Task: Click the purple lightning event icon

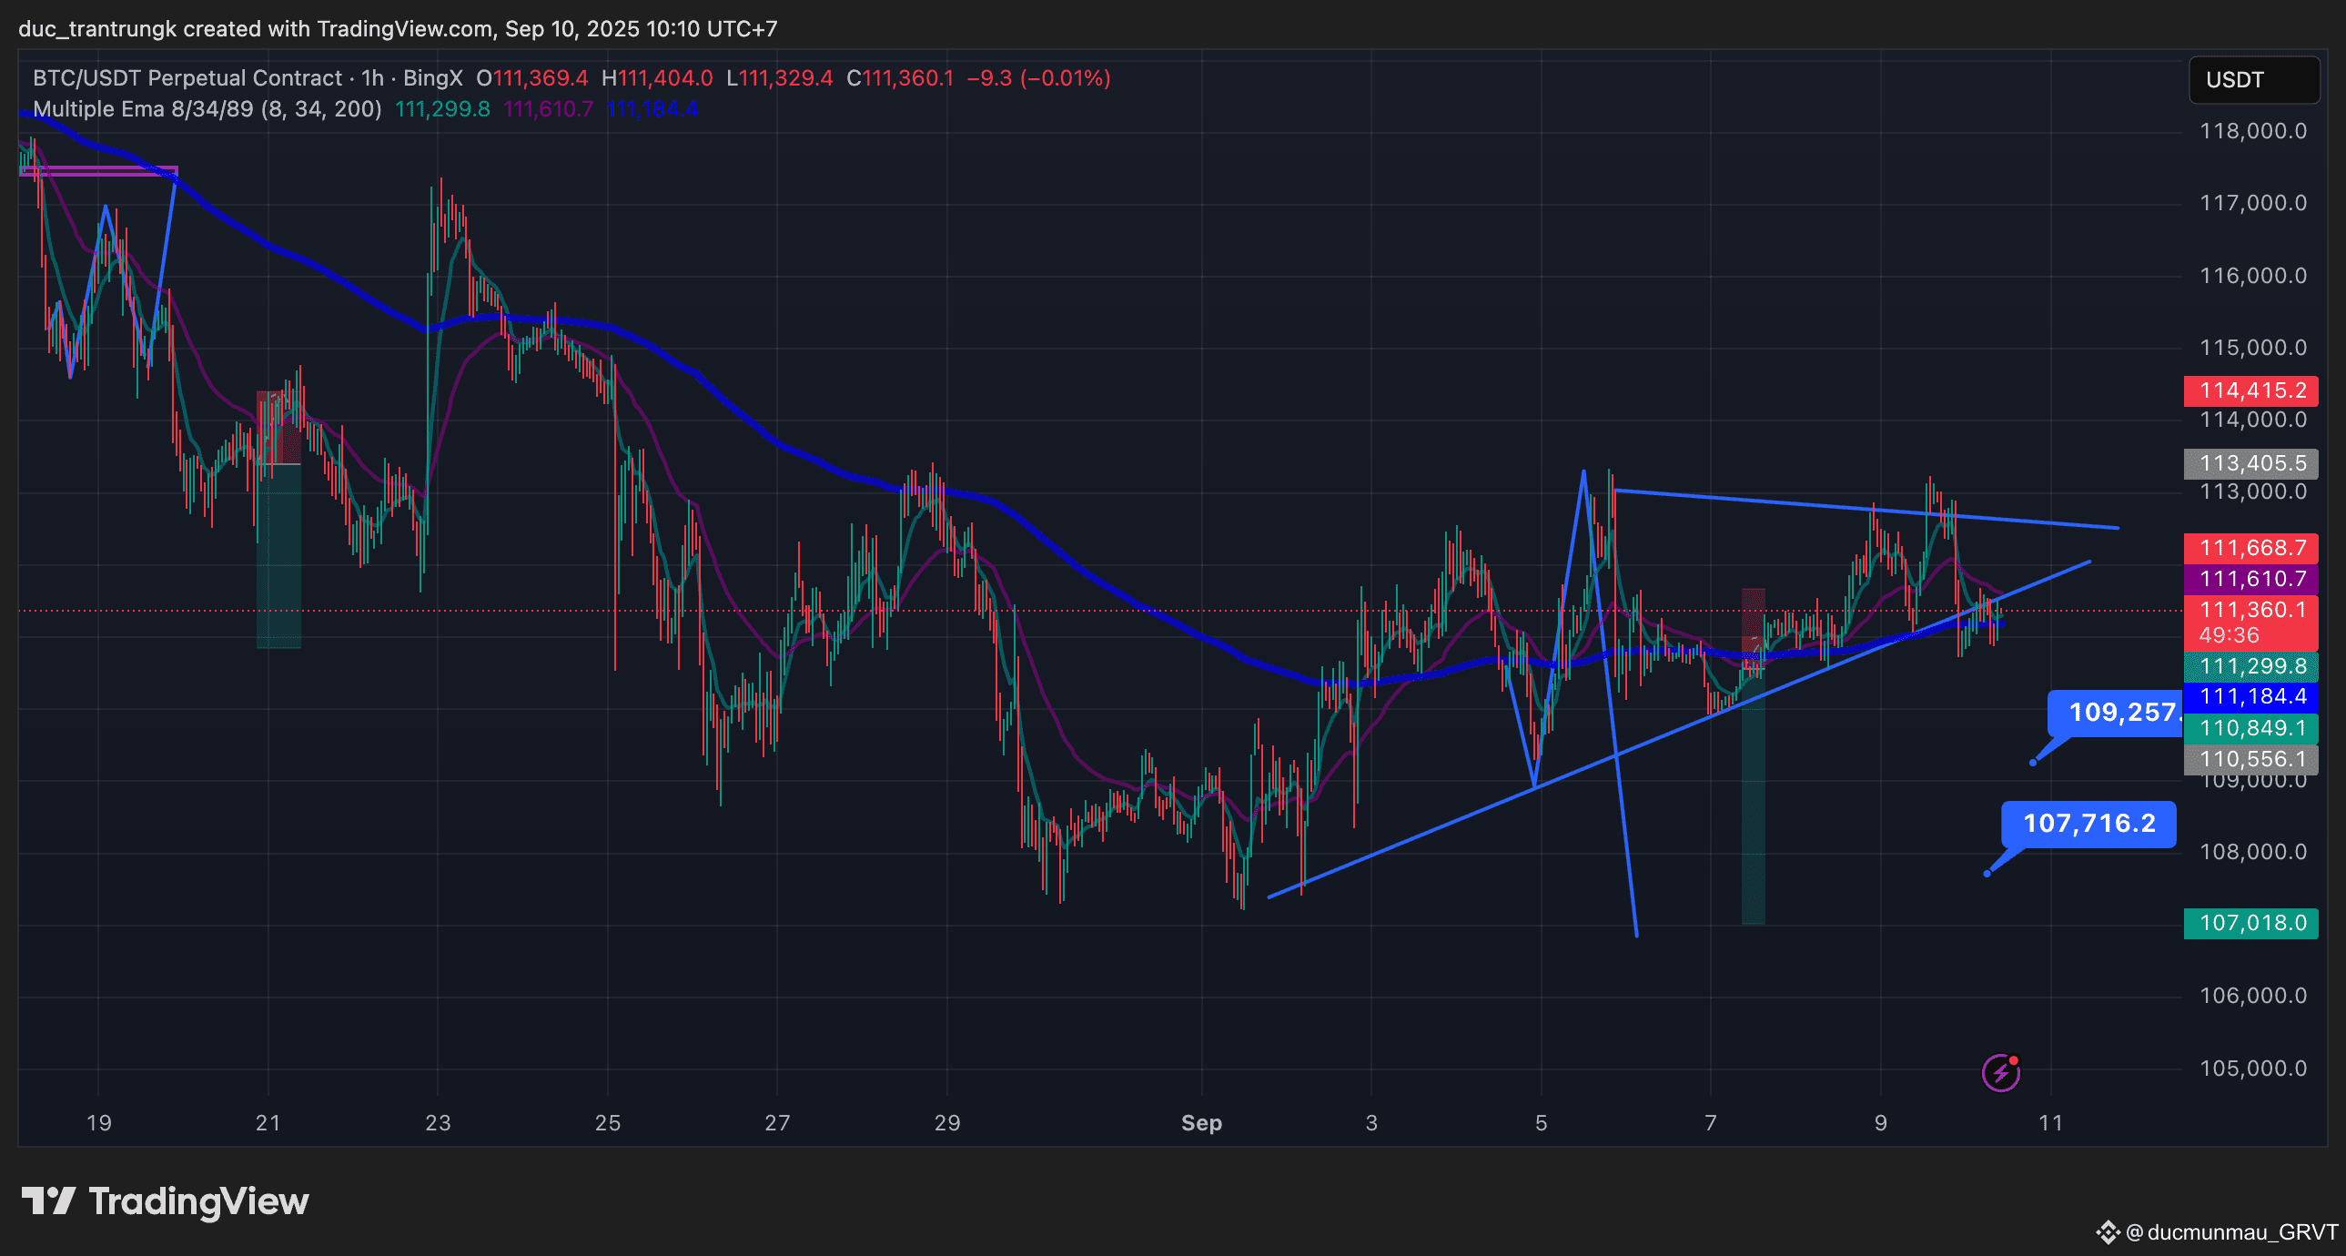Action: [2001, 1072]
